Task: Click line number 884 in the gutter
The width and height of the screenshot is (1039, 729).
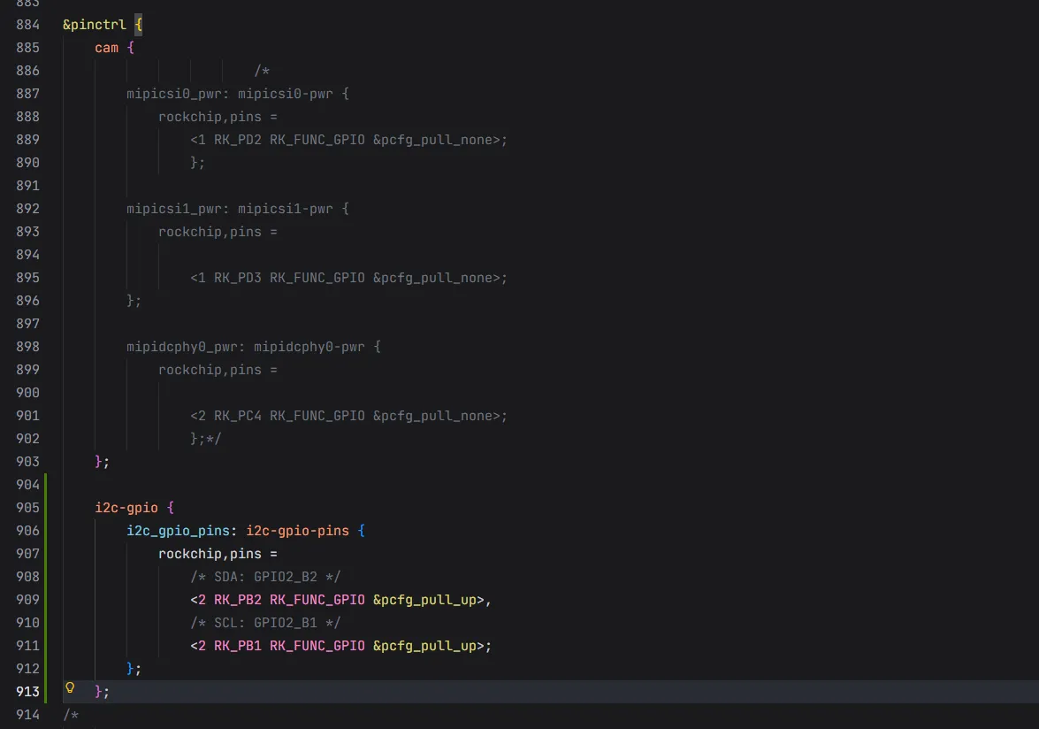Action: point(27,25)
